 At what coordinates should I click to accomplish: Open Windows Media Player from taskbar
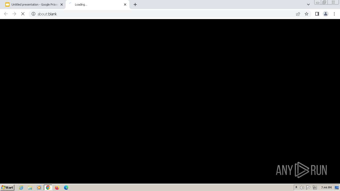pos(39,188)
